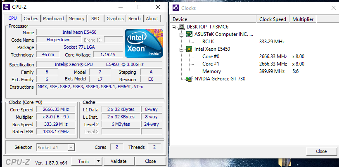
Task: Click the Level 2 24-way value
Action: 152,124
